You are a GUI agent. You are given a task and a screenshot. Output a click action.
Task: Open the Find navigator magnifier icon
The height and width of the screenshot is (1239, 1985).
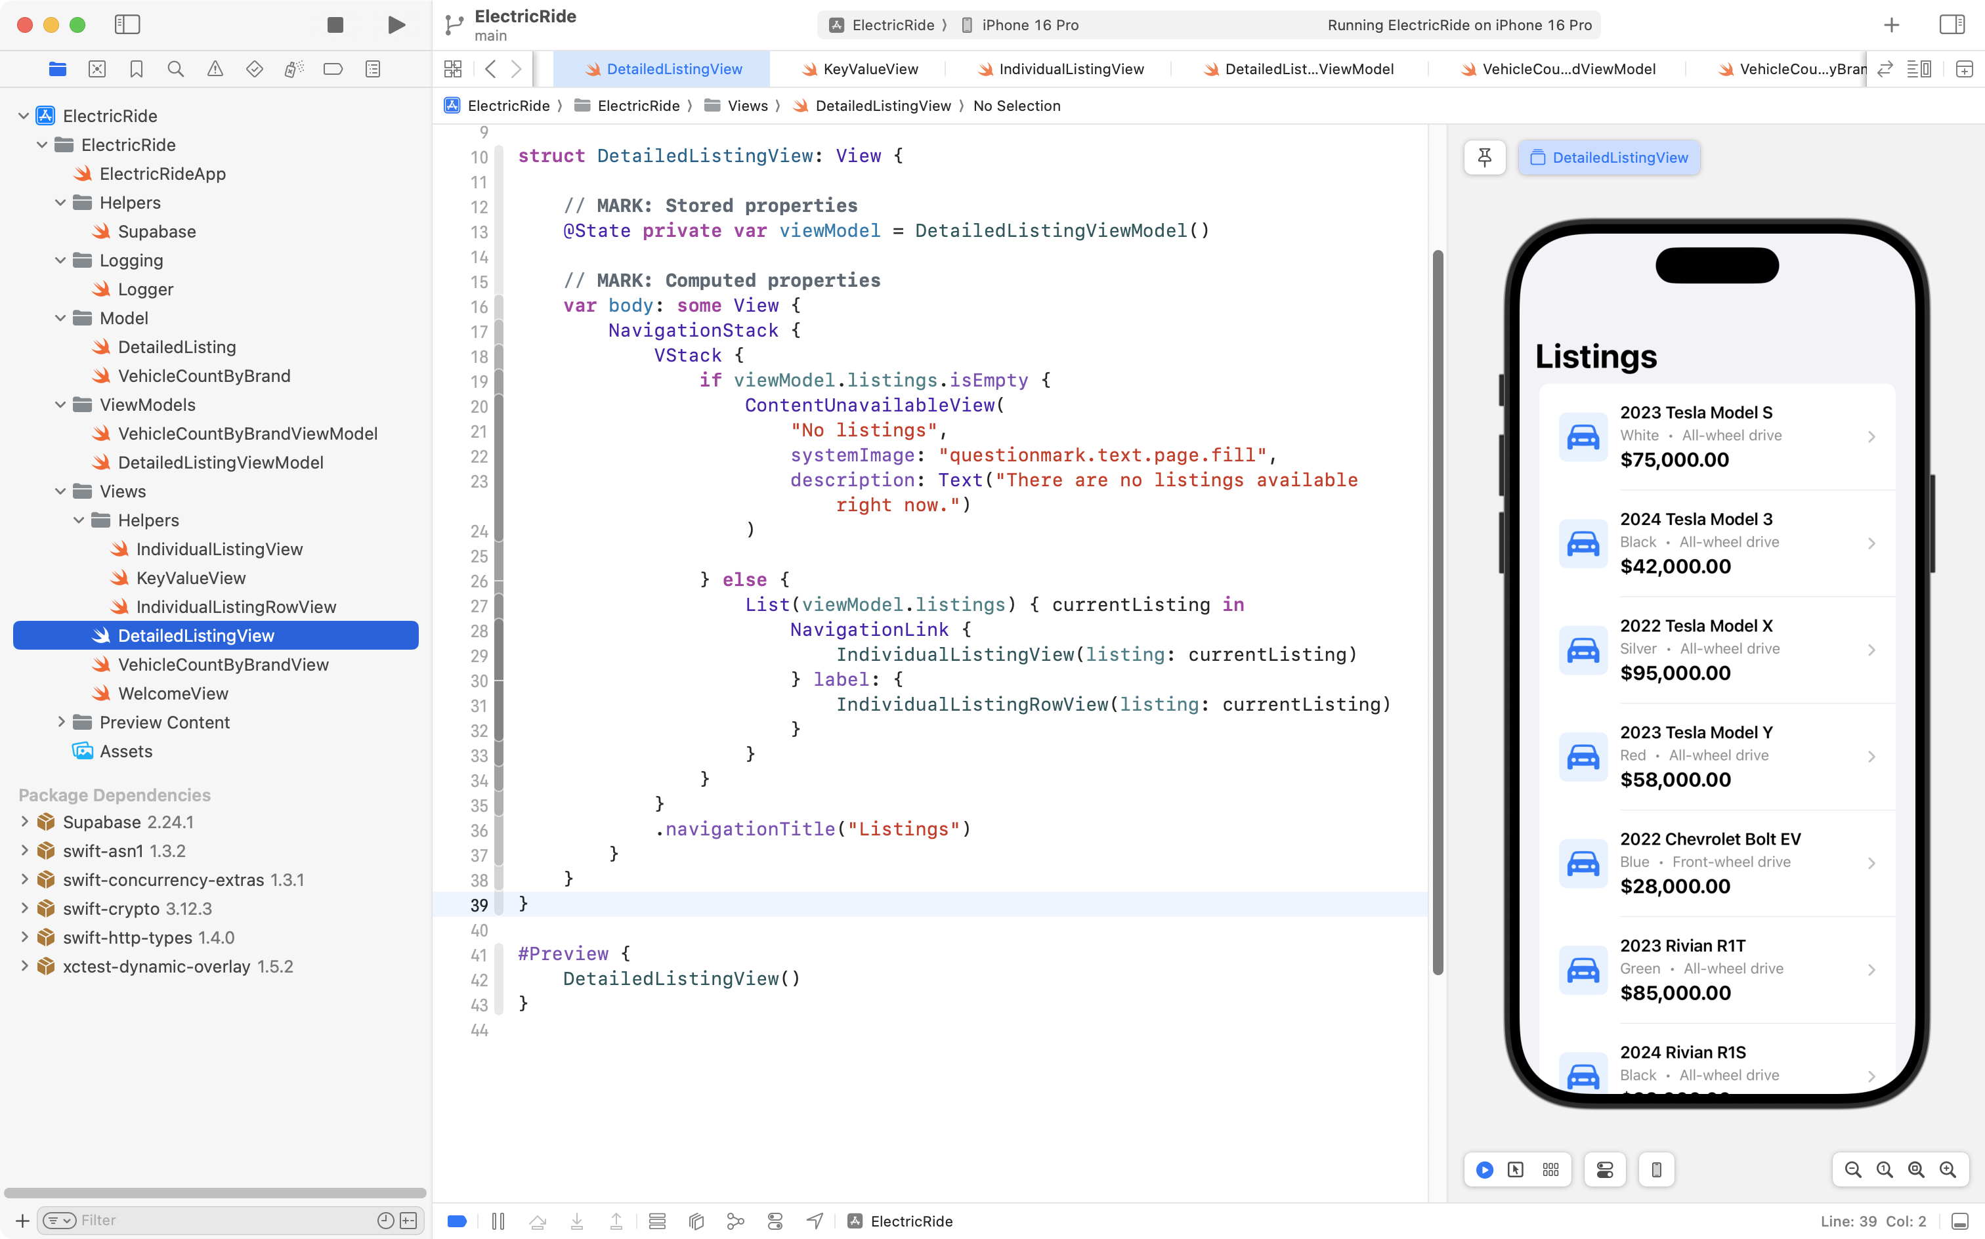(x=175, y=69)
